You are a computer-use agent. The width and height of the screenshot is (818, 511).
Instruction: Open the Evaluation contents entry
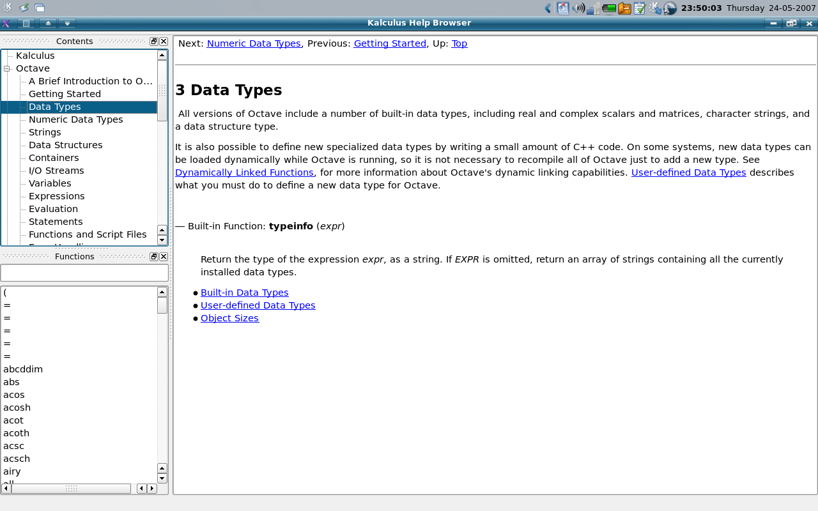click(x=53, y=209)
